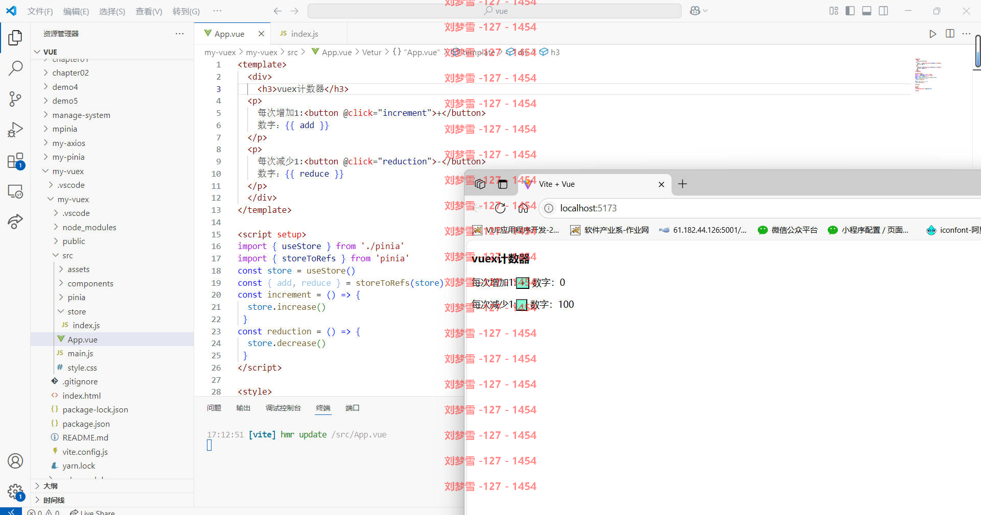Expand the components folder

[x=90, y=283]
